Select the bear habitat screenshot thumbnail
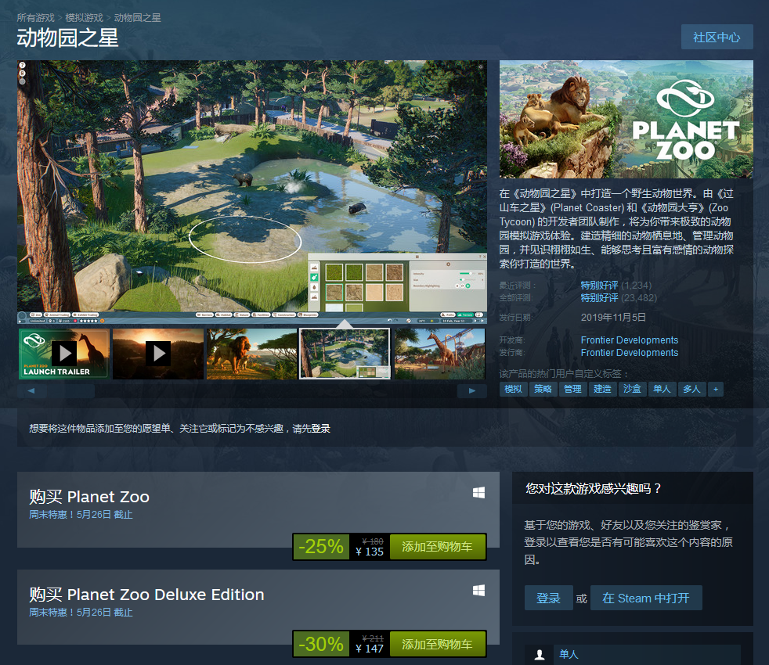This screenshot has width=769, height=665. click(x=345, y=354)
